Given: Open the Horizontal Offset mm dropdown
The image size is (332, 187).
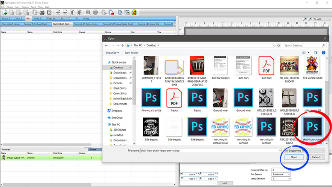Looking at the screenshot, I should [281, 170].
